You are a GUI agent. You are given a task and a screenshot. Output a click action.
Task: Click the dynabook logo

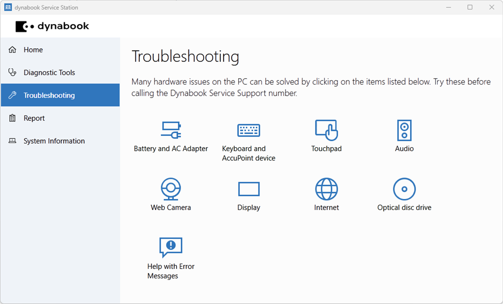(52, 26)
